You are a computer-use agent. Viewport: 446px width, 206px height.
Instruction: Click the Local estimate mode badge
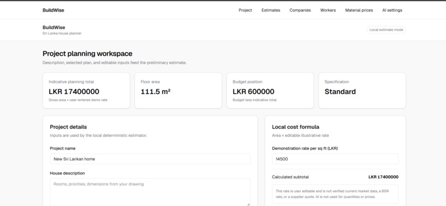tap(386, 29)
